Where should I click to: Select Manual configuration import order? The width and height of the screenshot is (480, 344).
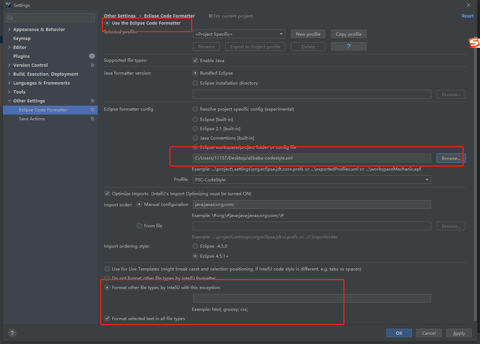(139, 204)
